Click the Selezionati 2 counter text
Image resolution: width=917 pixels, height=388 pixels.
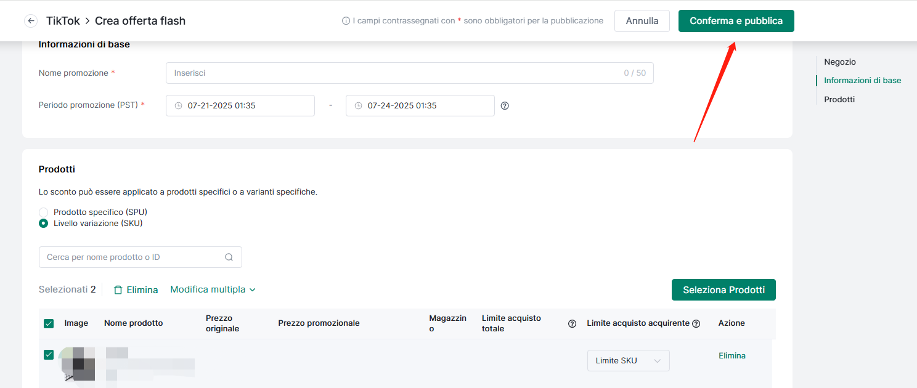[67, 289]
